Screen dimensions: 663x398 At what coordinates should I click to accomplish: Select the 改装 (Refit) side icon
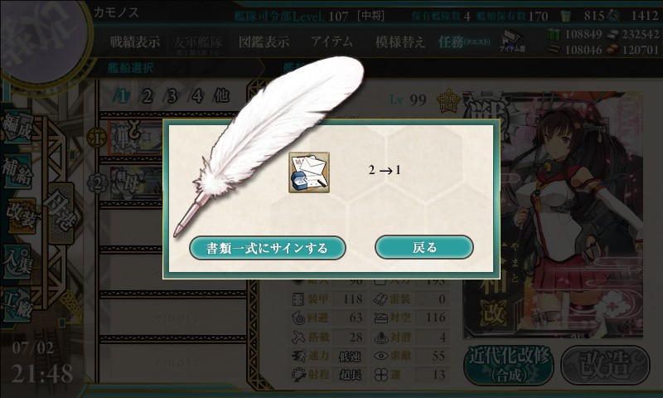coord(20,215)
